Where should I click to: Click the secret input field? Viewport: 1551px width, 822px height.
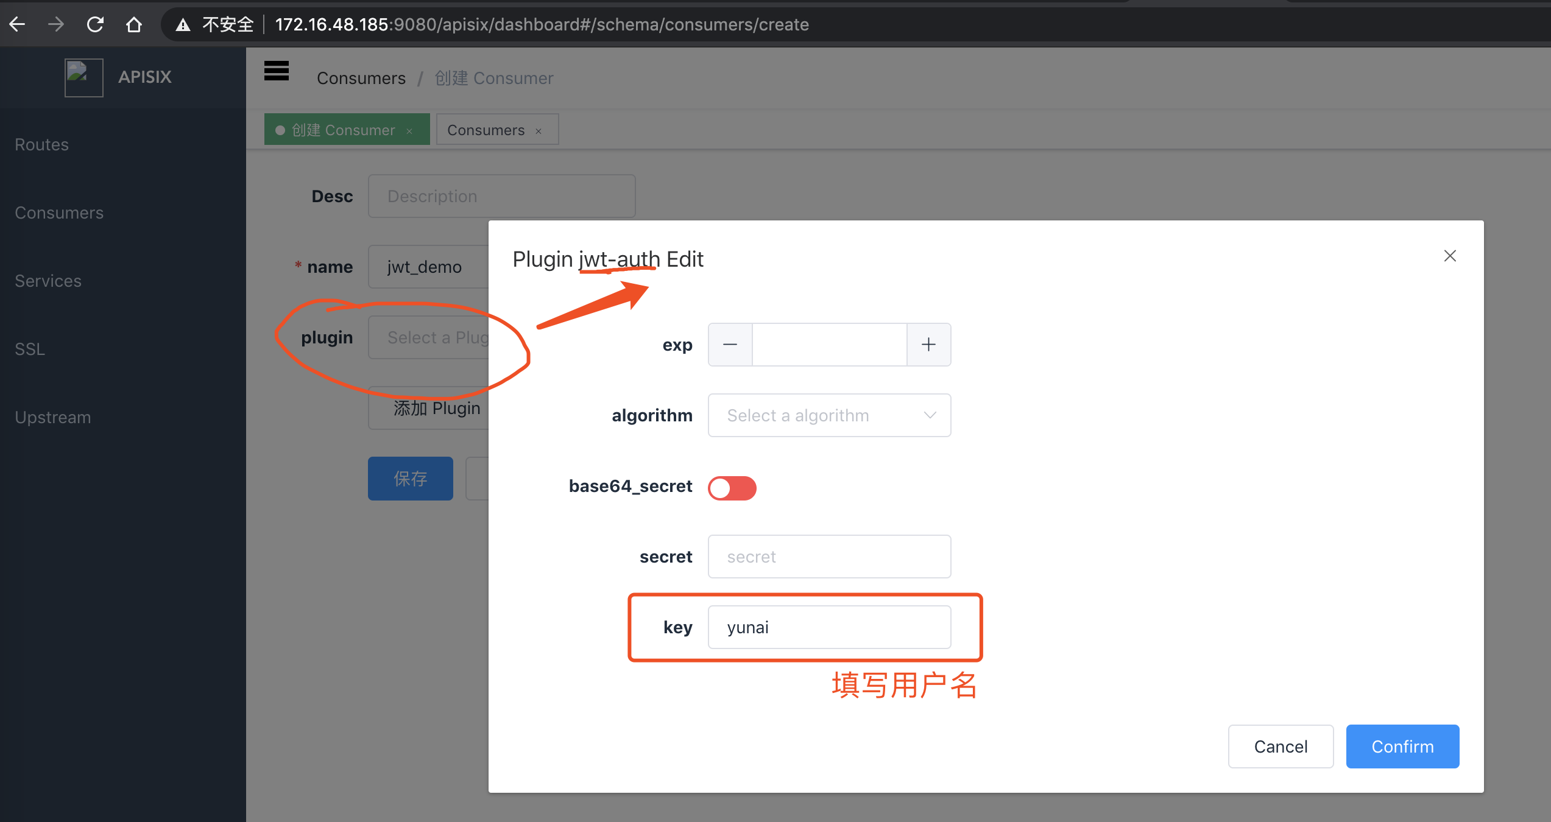pos(829,557)
